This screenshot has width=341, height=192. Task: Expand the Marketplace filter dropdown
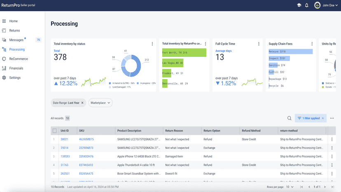point(100,103)
